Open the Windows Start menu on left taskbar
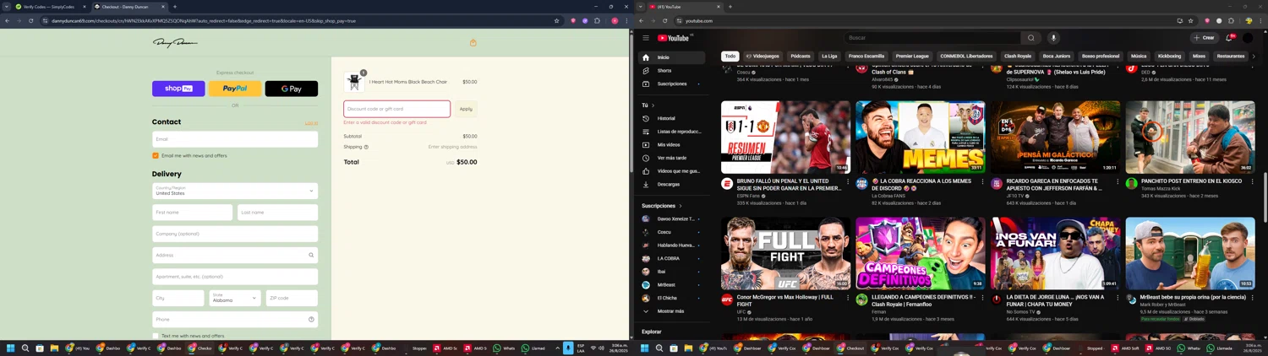The width and height of the screenshot is (1268, 356). (11, 348)
